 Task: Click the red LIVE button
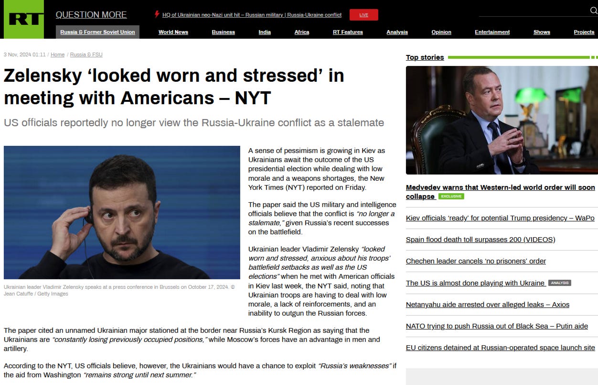tap(363, 15)
